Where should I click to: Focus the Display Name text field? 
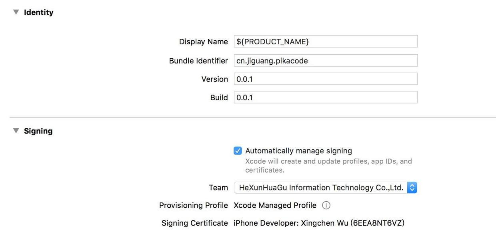tap(326, 42)
